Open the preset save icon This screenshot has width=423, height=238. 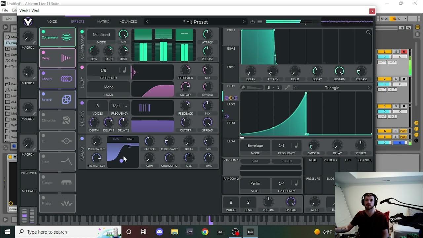252,22
